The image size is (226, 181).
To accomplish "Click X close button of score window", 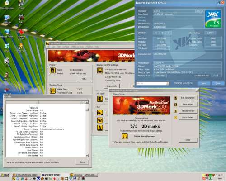I will click(x=197, y=90).
